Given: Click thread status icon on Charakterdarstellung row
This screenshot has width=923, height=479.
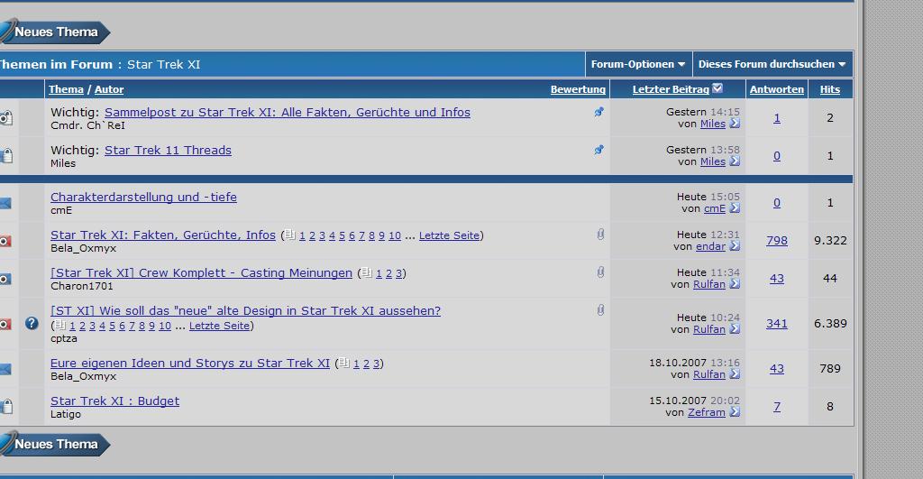Looking at the screenshot, I should click(5, 203).
